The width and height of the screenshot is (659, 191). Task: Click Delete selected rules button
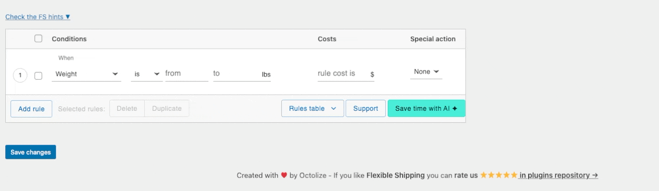coord(127,108)
